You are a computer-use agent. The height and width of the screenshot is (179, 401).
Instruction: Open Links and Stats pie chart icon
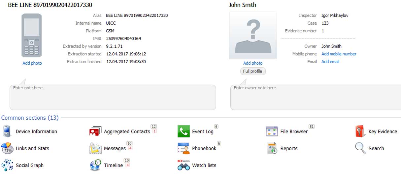pyautogui.click(x=7, y=148)
